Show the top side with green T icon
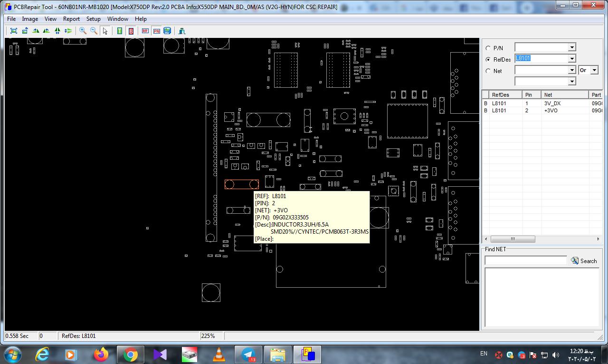 [120, 31]
